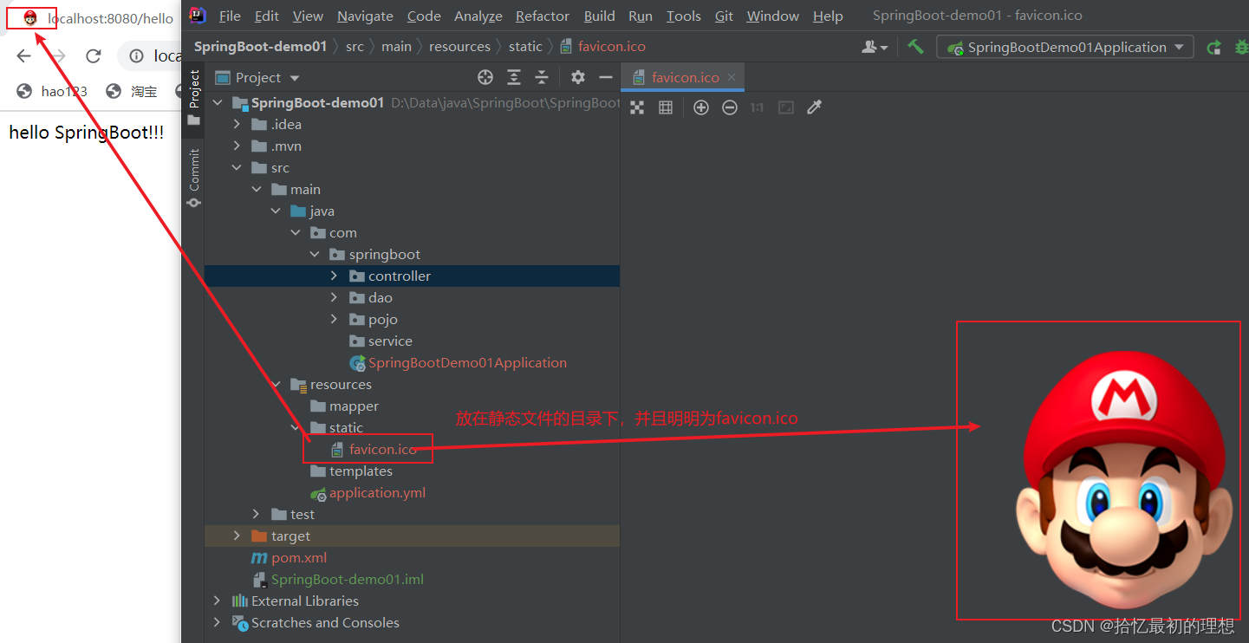This screenshot has width=1249, height=643.
Task: Open the Commit vertical tool tab
Action: tap(194, 178)
